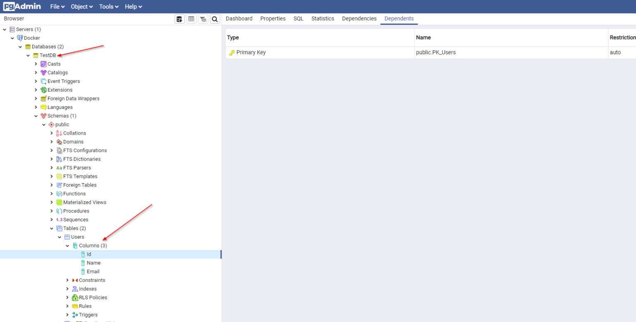Screen dimensions: 636x322
Task: Click the Extensions node icon
Action: pos(43,90)
